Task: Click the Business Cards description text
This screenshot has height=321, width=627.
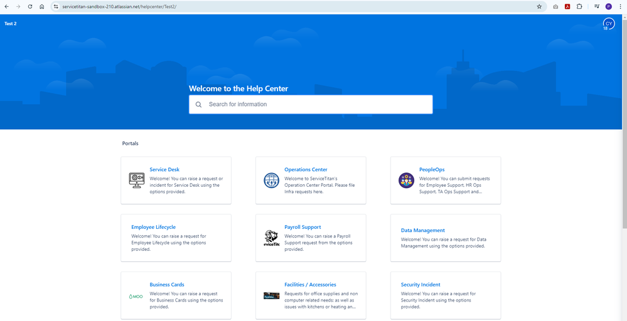Action: click(186, 300)
